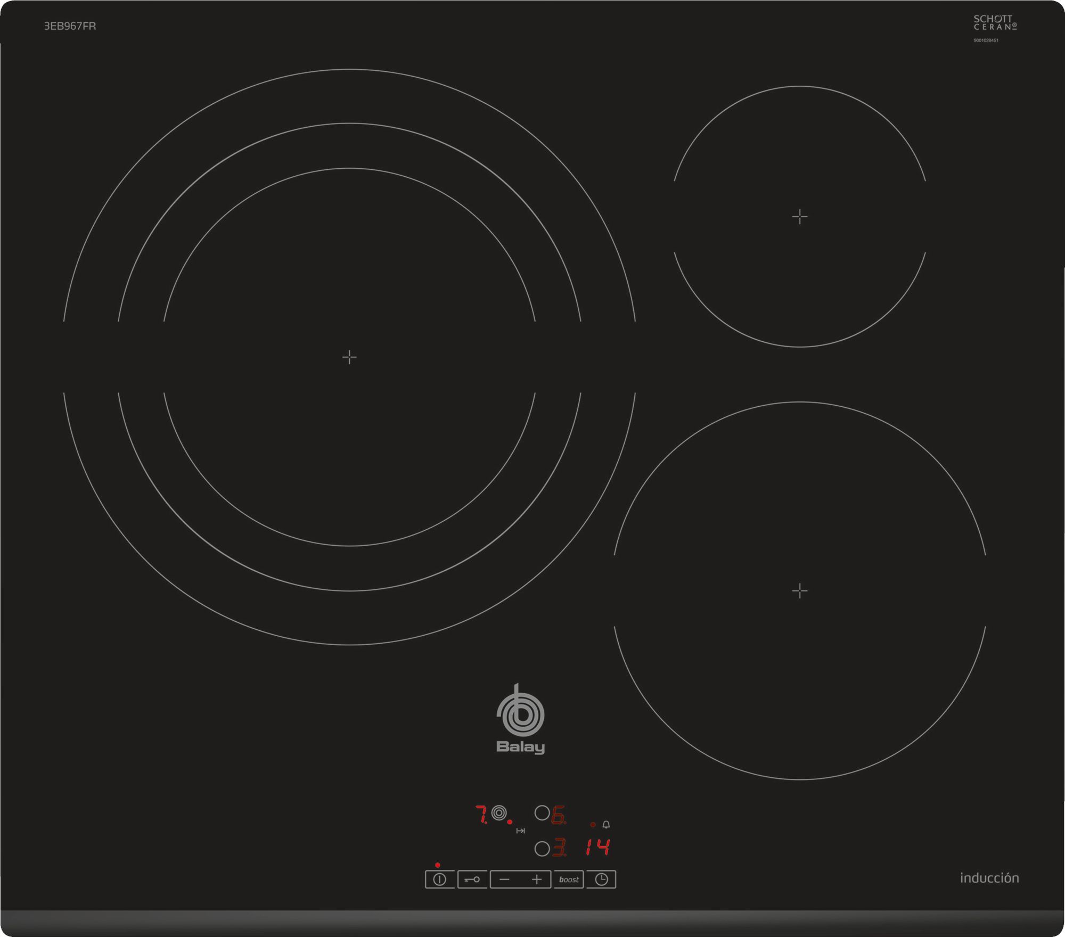Tap the timer display showing 14
The image size is (1065, 937).
[x=598, y=846]
